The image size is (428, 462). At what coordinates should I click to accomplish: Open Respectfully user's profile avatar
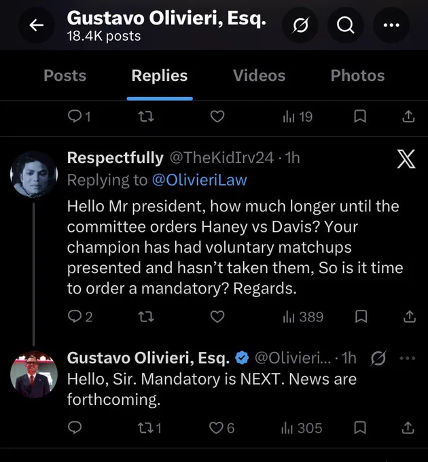pyautogui.click(x=34, y=174)
